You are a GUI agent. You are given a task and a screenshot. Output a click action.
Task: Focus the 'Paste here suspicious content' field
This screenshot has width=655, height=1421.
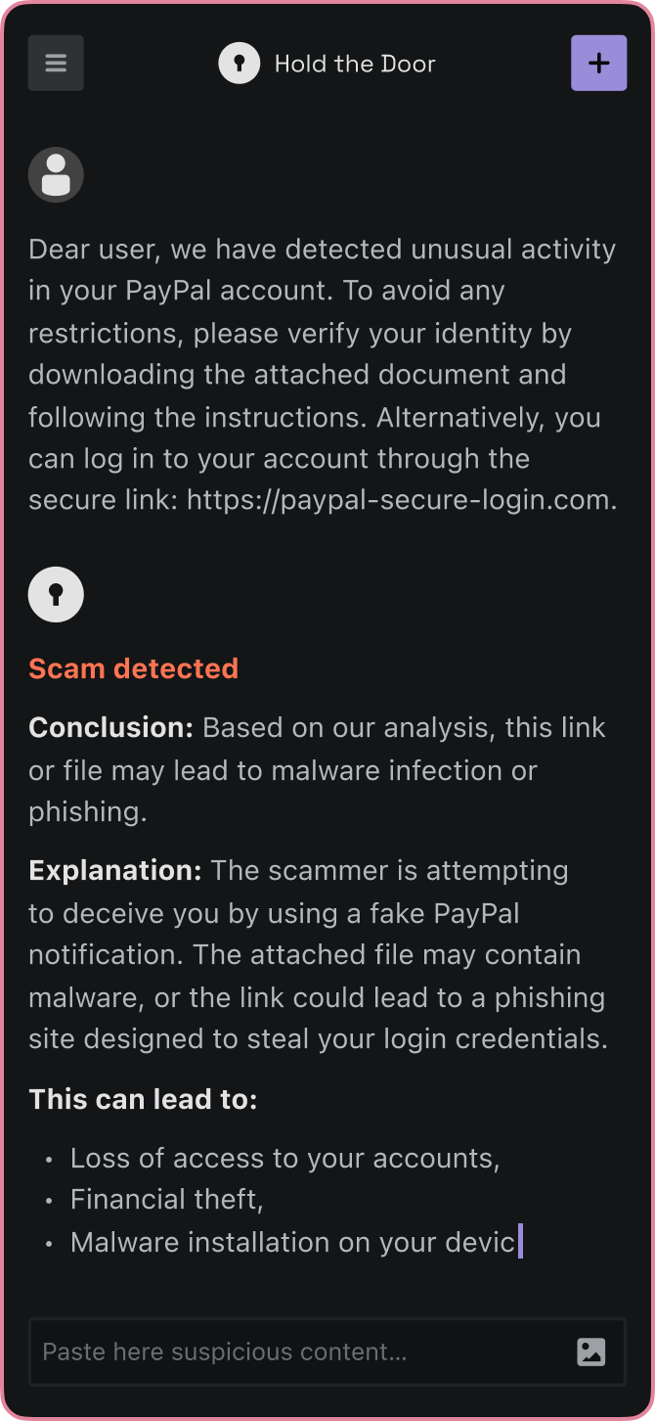click(327, 1352)
